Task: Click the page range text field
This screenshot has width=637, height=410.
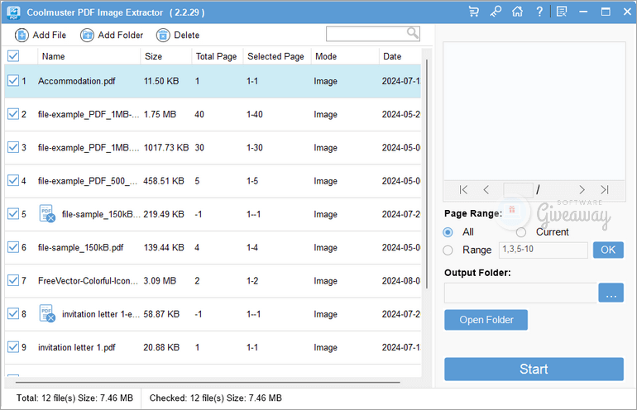Action: tap(543, 250)
